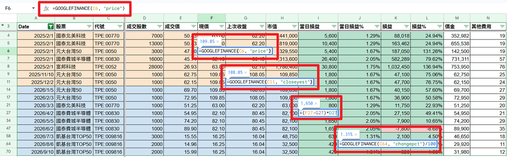
Task: Open the 其他費用 column filter dropdown
Action: tap(502, 26)
